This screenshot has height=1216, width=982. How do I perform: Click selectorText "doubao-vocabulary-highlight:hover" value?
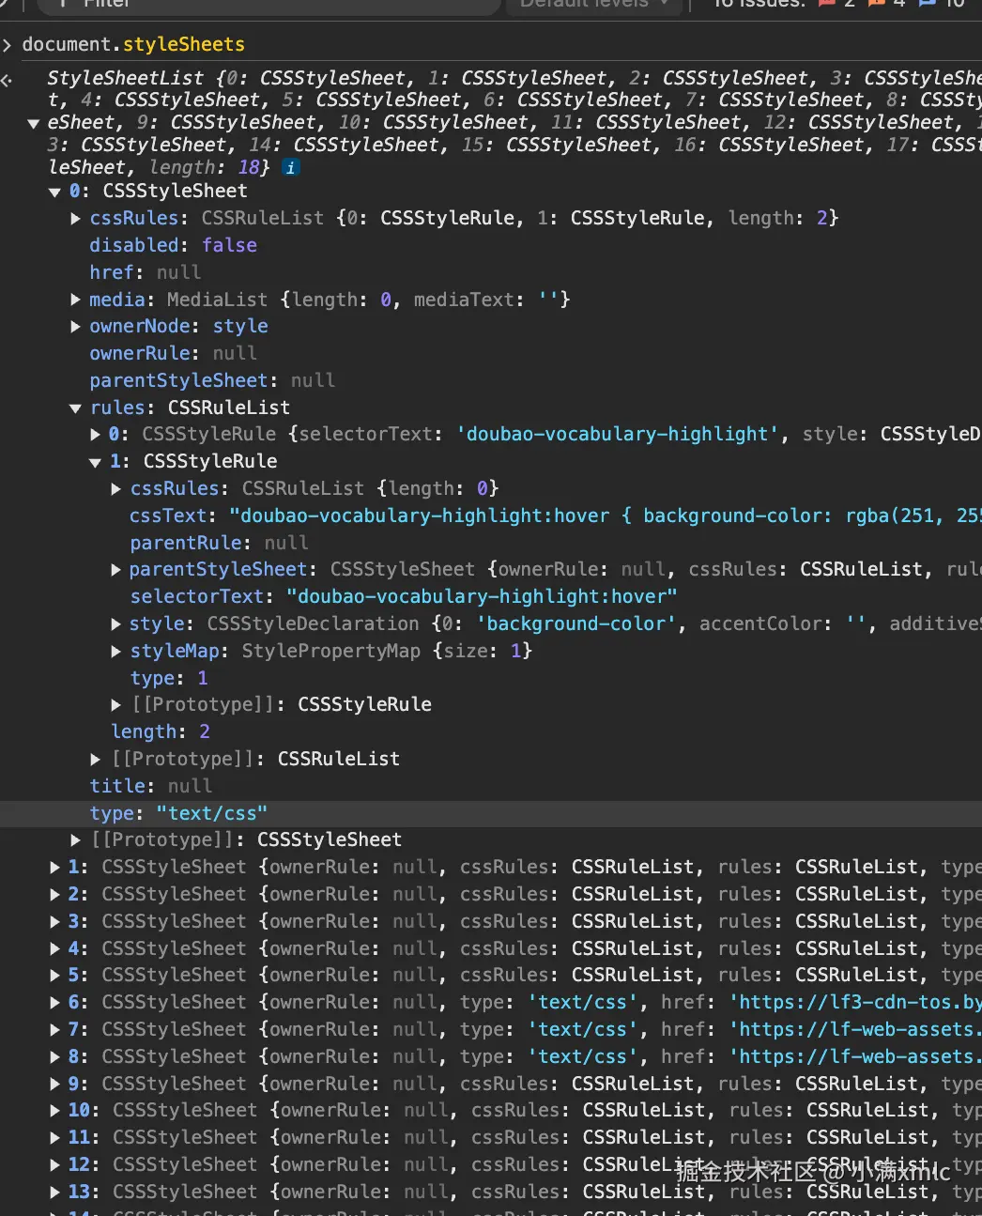(482, 596)
